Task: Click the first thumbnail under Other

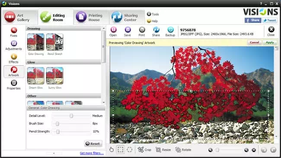Action: [x=35, y=103]
